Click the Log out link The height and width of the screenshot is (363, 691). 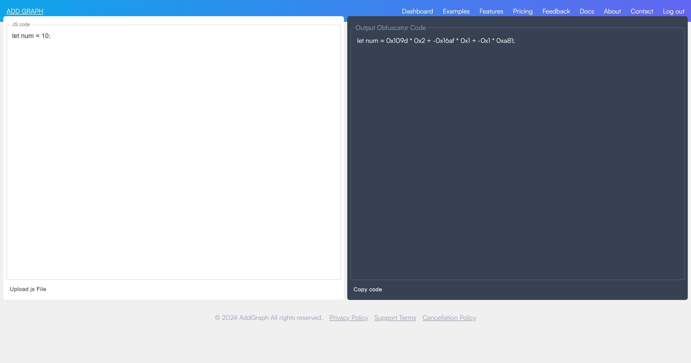coord(673,11)
